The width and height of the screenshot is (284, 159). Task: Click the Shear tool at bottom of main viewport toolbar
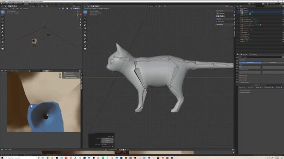click(x=85, y=49)
